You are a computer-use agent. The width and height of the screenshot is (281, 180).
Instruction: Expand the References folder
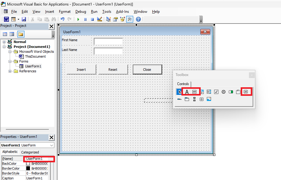coord(10,71)
